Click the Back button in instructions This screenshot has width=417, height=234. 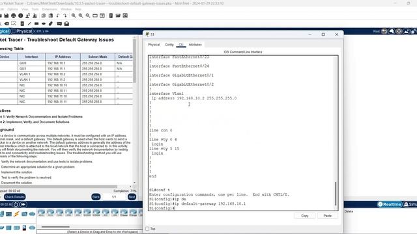pyautogui.click(x=96, y=197)
